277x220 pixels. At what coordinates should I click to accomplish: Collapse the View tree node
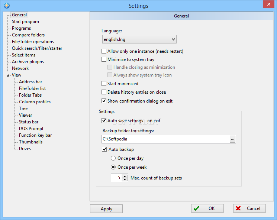coord(8,75)
